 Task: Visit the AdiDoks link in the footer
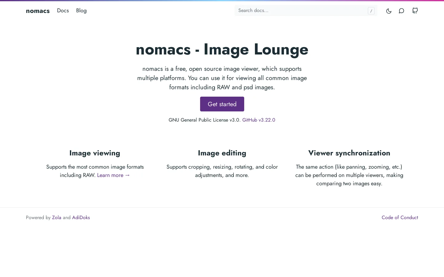[x=81, y=217]
